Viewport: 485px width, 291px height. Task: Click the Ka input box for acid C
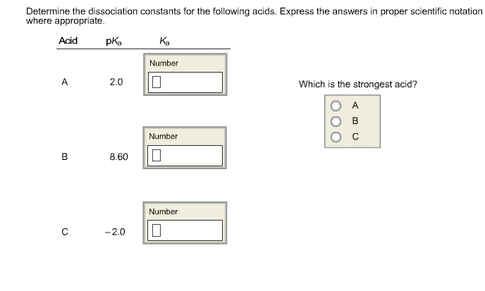point(186,230)
